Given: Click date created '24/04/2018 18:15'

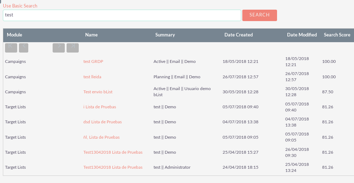Looking at the screenshot, I should click(x=240, y=167).
